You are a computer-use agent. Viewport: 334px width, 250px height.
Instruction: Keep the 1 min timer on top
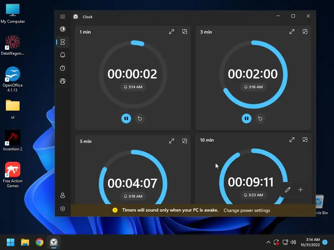coord(185,32)
